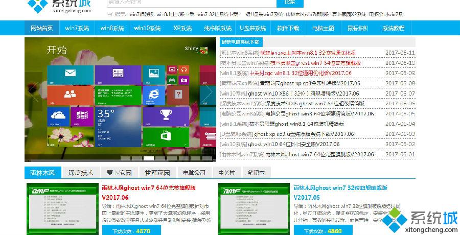Open the win10系统 nav item
460x235 pixels.
coord(147,28)
